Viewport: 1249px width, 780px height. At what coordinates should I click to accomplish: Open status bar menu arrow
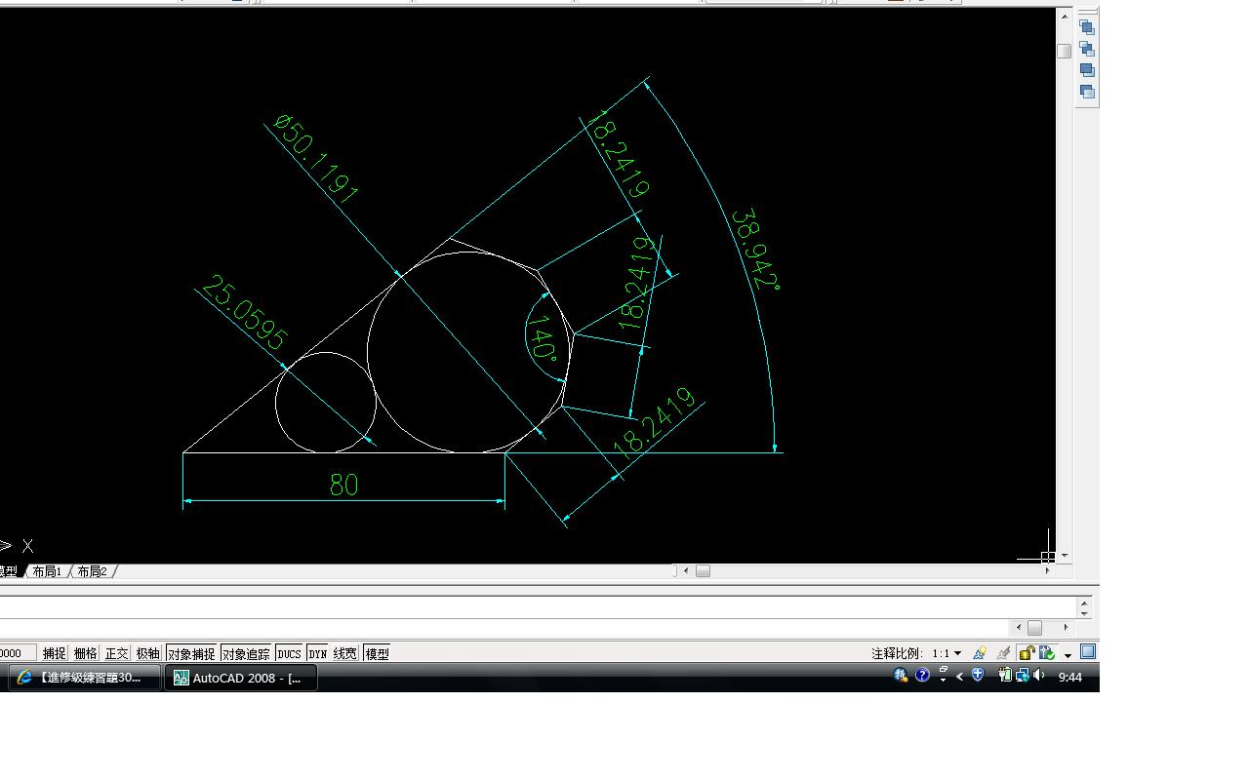pyautogui.click(x=1068, y=654)
